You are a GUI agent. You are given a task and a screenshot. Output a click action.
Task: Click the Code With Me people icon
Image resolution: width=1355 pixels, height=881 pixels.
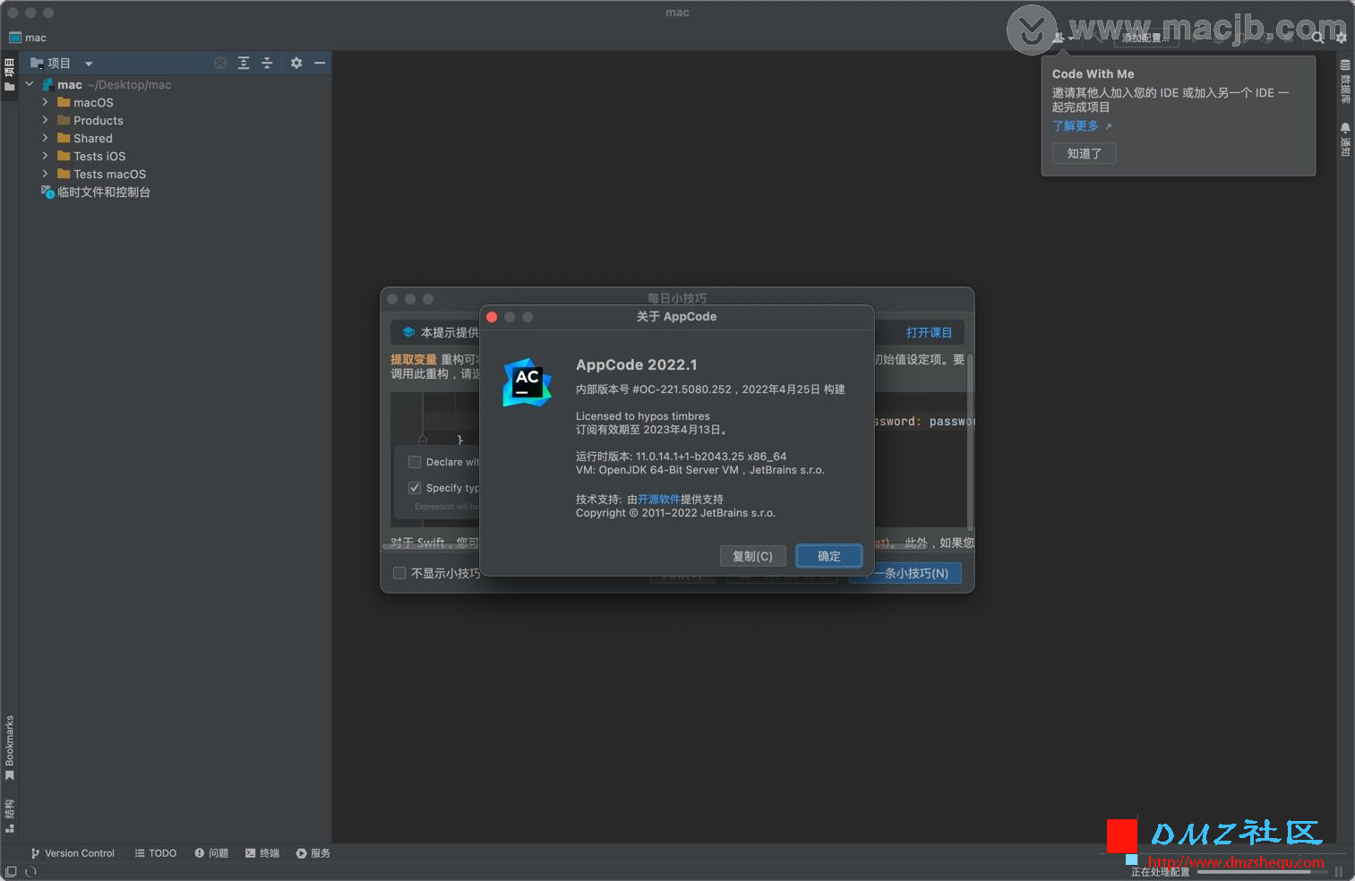click(1058, 38)
